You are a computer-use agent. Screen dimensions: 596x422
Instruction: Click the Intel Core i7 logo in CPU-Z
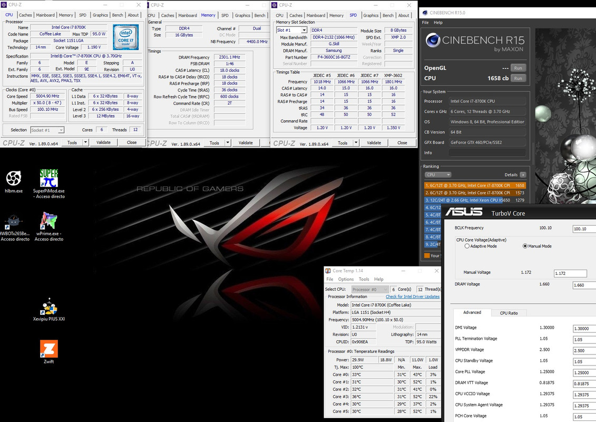[x=126, y=37]
